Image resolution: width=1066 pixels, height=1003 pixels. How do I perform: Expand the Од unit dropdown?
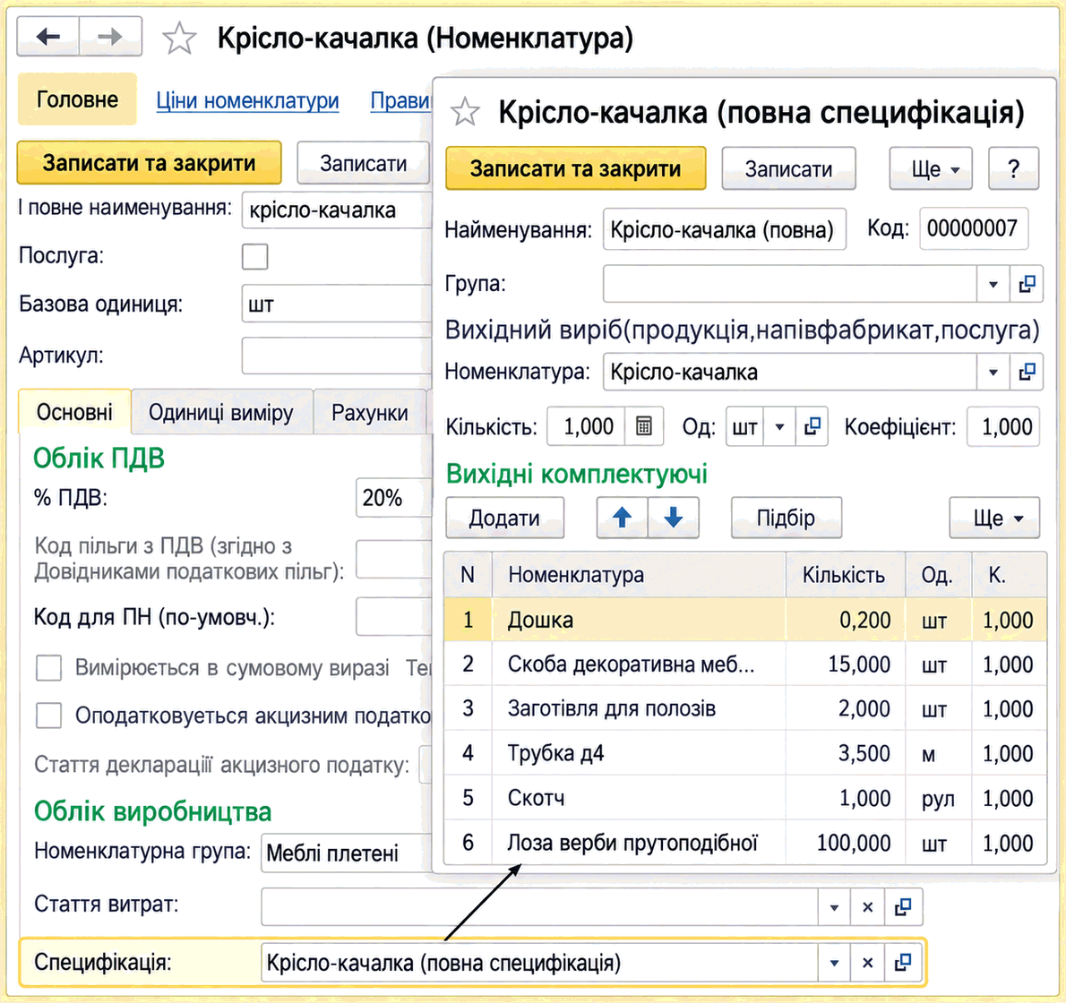779,427
